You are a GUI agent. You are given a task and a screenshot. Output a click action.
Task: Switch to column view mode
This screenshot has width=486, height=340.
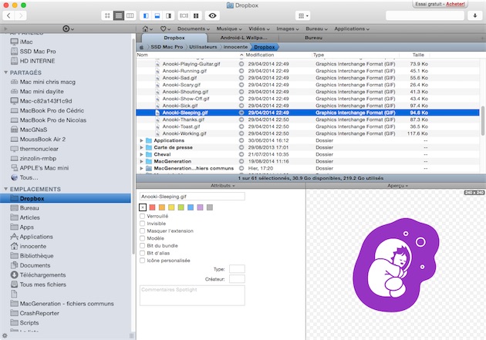click(x=130, y=15)
